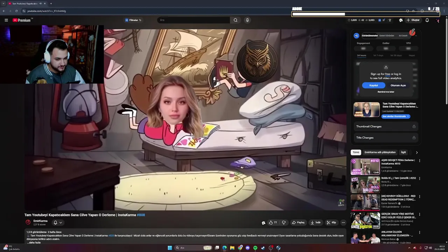Image resolution: width=448 pixels, height=252 pixels.
Task: Open the Windows Start menu
Action: [x=170, y=248]
